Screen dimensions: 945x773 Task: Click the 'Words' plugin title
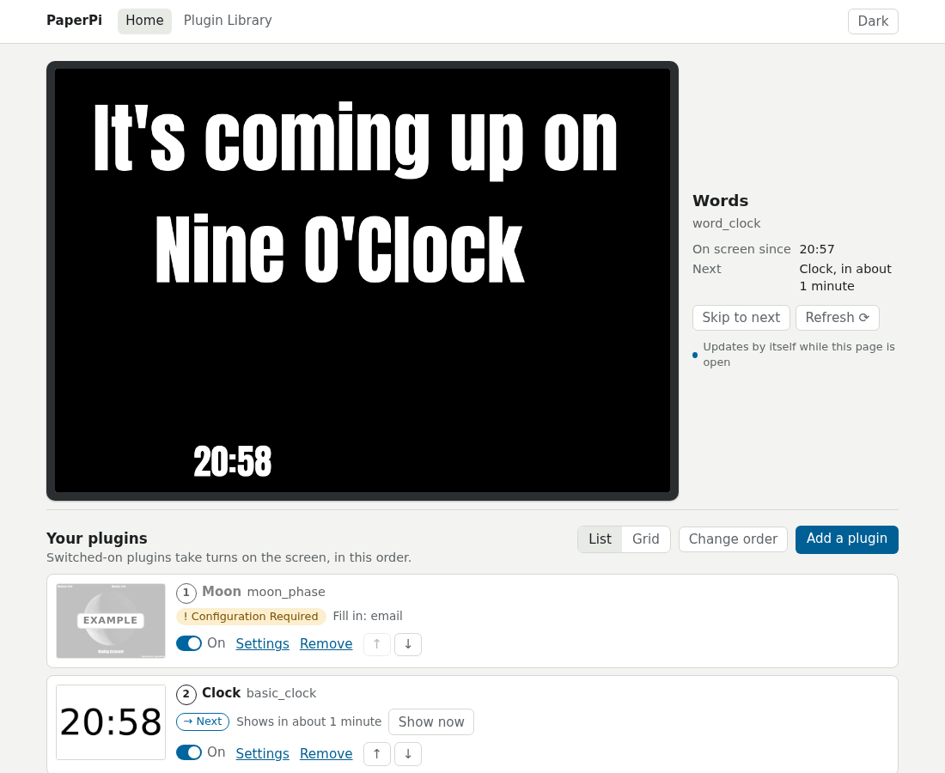tap(720, 201)
